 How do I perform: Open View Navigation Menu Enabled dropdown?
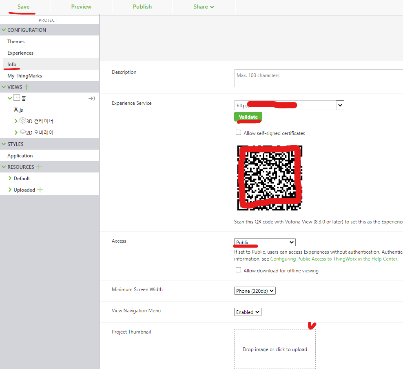pos(248,312)
